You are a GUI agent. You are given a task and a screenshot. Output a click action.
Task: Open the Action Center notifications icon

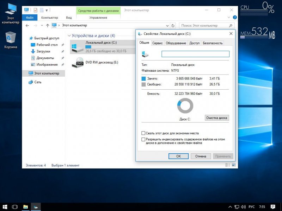coord(272,207)
